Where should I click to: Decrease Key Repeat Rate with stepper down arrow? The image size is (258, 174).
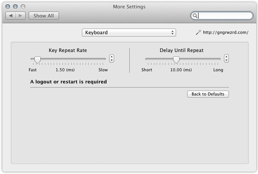point(112,60)
